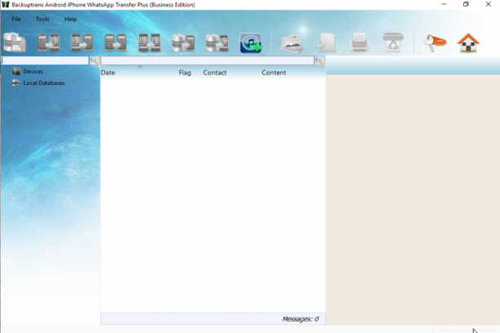Click the second phone-to-phone transfer toolbar icon
500x333 pixels.
pos(82,43)
